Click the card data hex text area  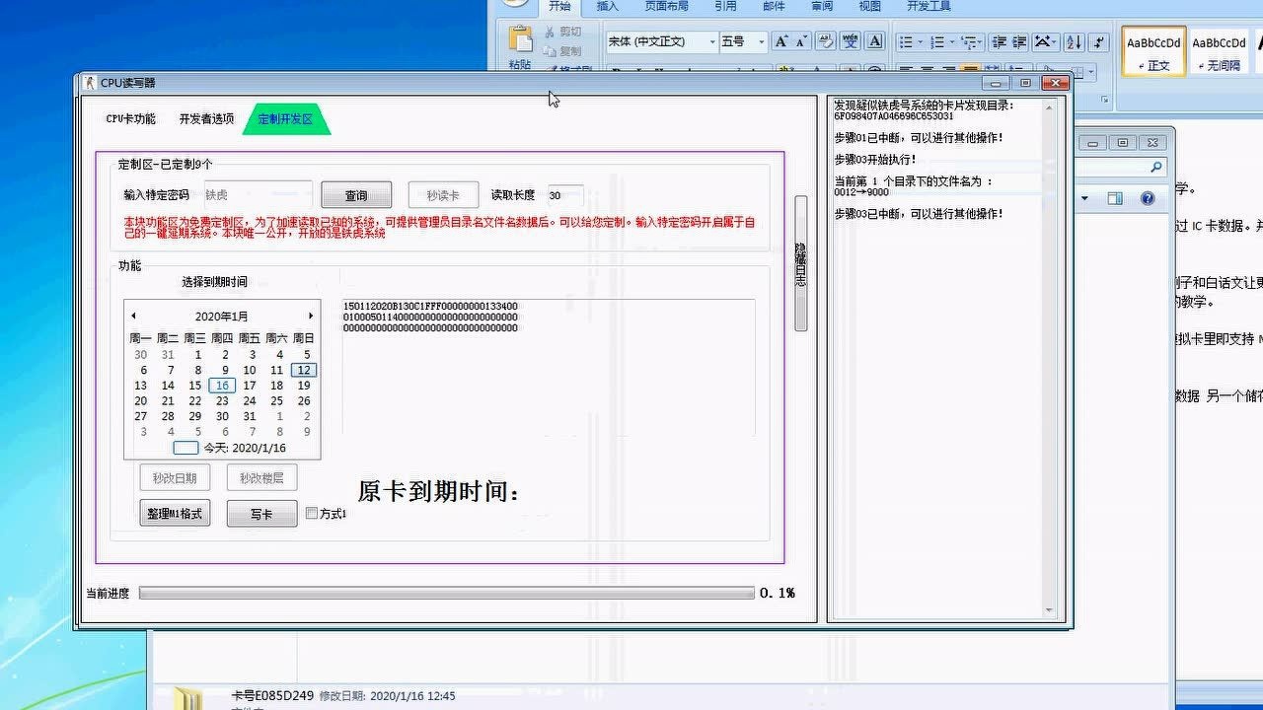[549, 367]
